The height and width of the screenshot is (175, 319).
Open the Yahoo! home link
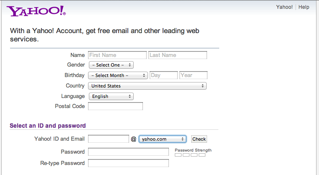pos(284,7)
